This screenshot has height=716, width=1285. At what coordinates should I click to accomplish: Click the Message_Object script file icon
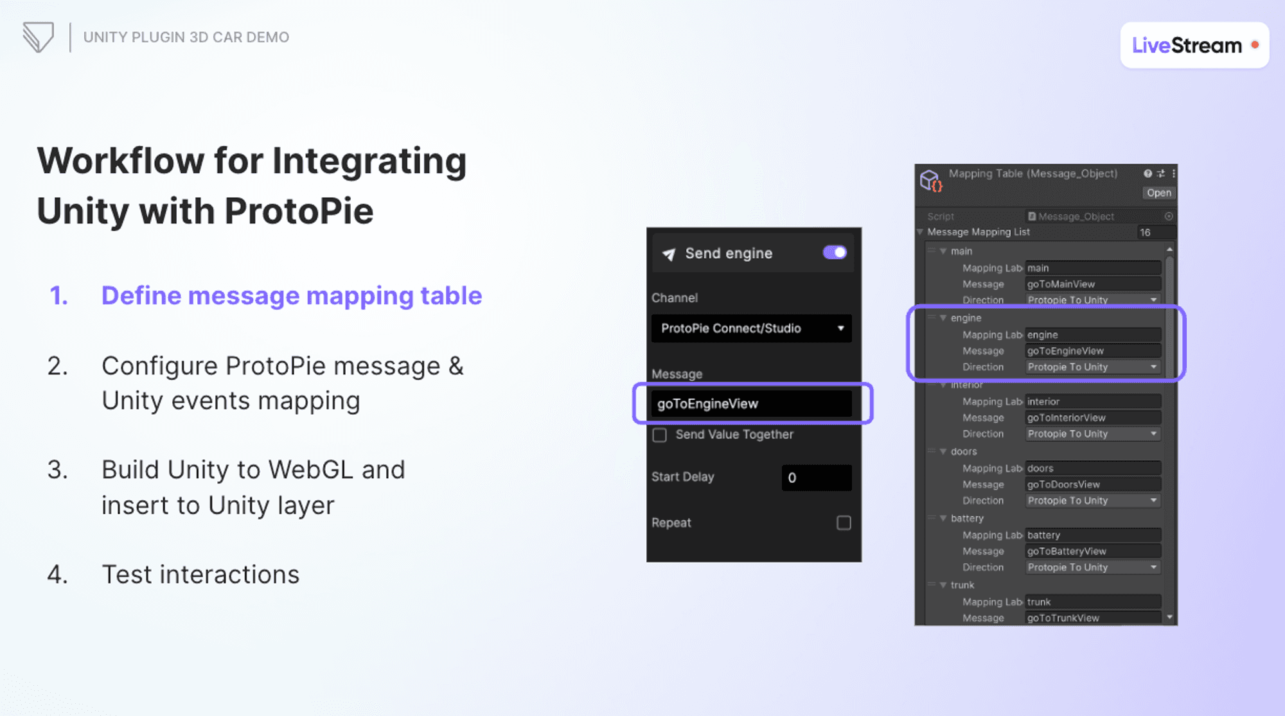[1032, 216]
